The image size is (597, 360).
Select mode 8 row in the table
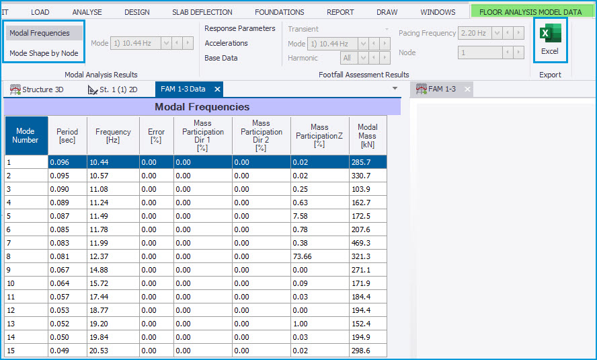(x=27, y=256)
